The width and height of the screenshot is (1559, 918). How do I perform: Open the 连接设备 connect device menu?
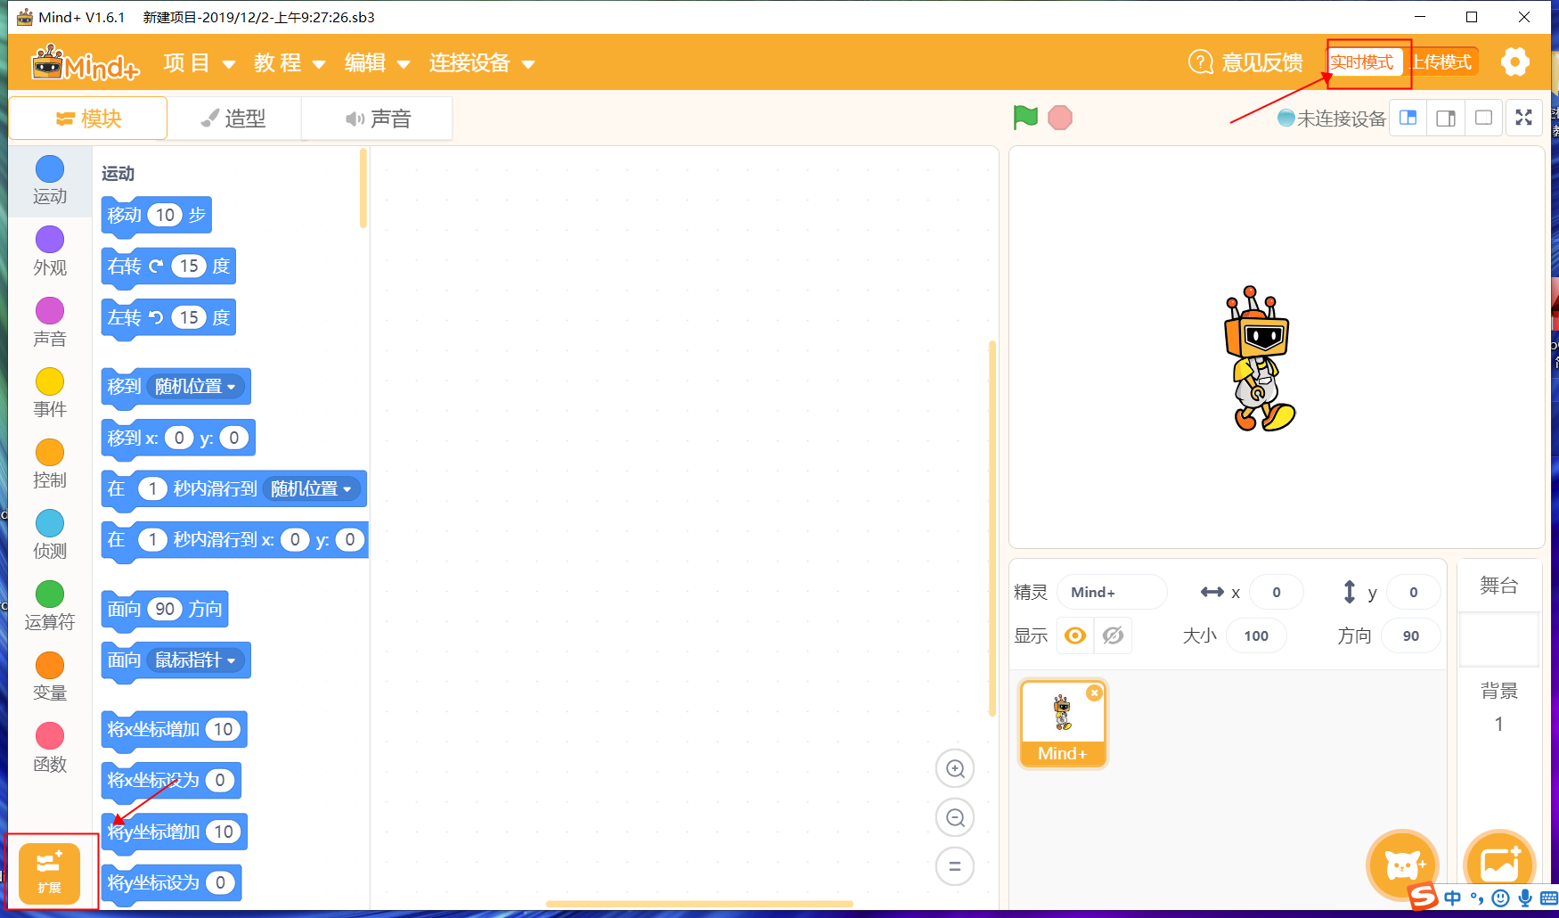coord(482,63)
